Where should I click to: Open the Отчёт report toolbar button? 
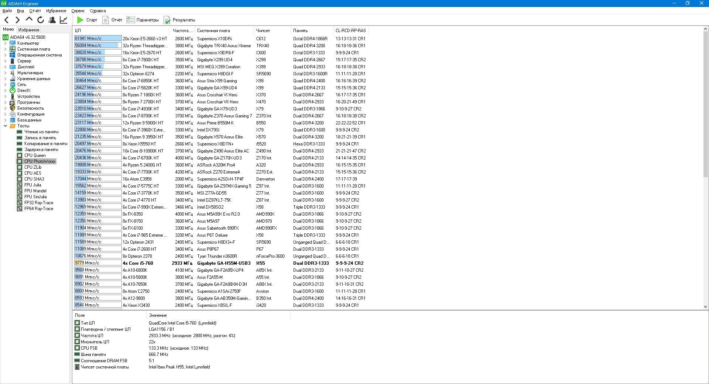point(112,20)
